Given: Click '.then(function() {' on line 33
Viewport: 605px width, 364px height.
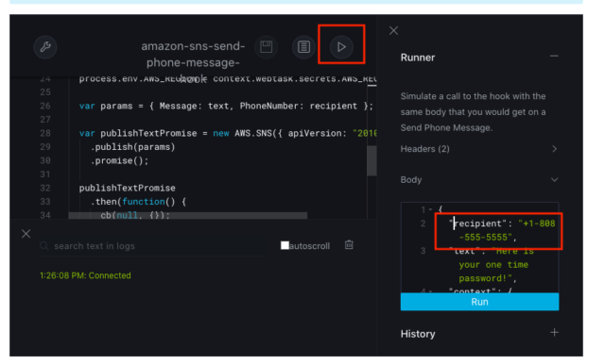Looking at the screenshot, I should pos(138,202).
